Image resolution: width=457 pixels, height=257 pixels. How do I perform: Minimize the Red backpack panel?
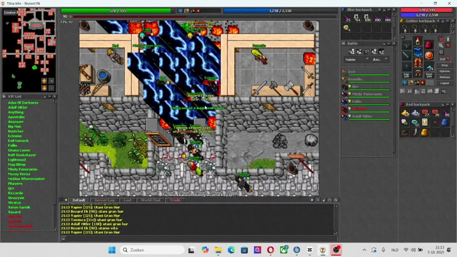point(448,104)
